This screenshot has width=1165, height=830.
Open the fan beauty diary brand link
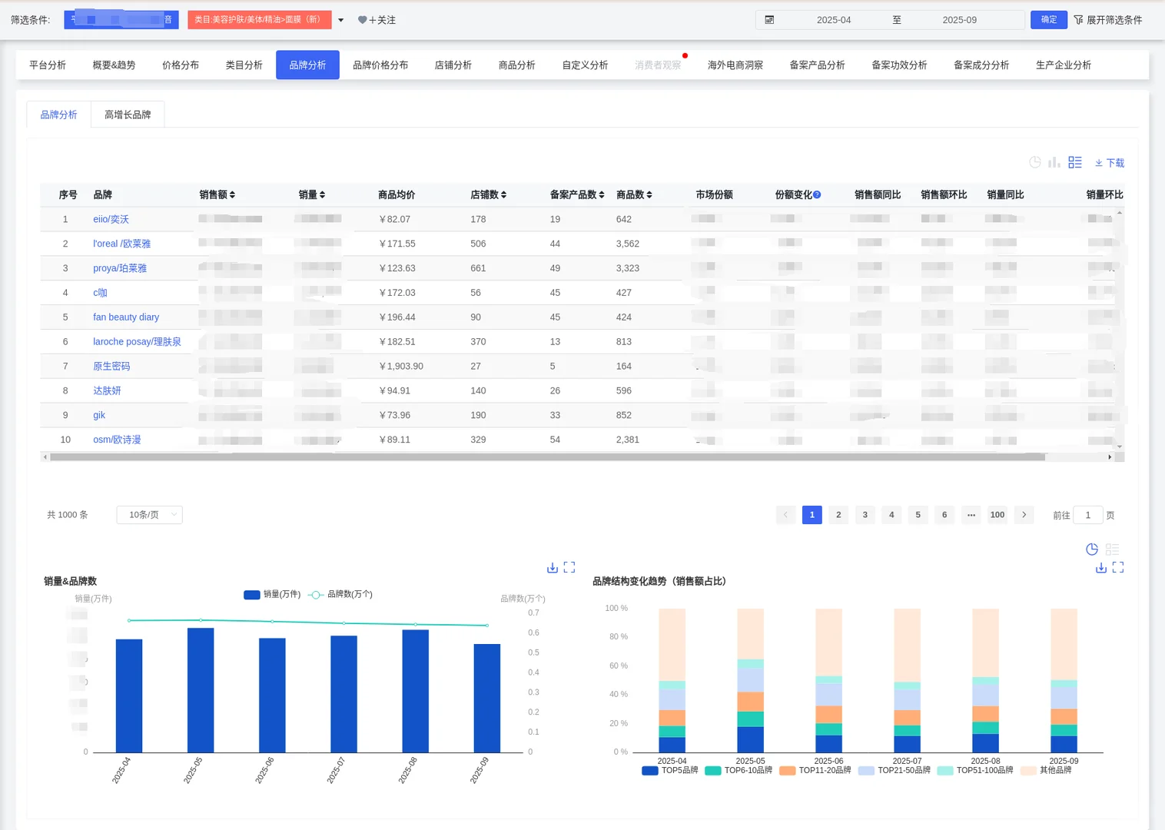[x=126, y=317]
